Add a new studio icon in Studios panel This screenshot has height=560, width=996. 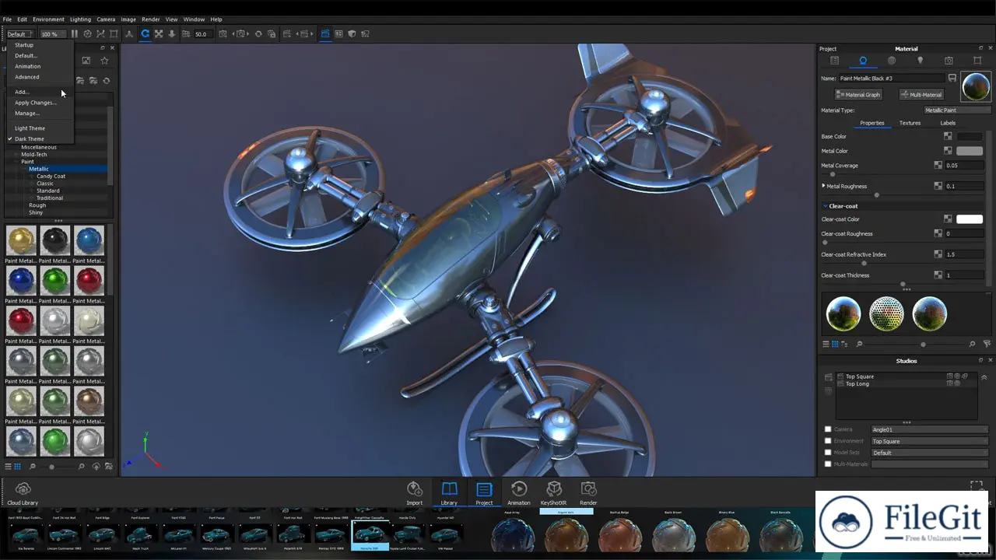tap(827, 377)
